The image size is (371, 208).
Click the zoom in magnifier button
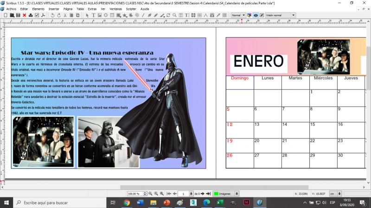[x=162, y=194]
